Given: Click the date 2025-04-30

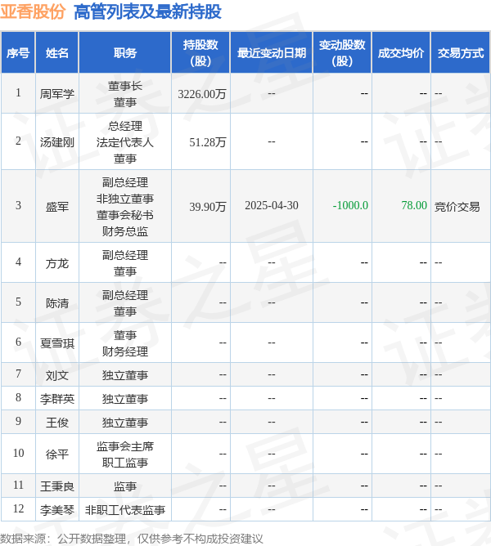Looking at the screenshot, I should point(272,205).
